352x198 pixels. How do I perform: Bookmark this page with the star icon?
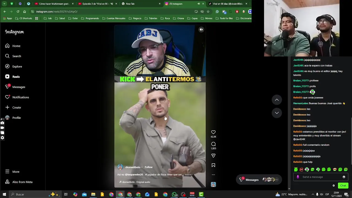point(208,12)
